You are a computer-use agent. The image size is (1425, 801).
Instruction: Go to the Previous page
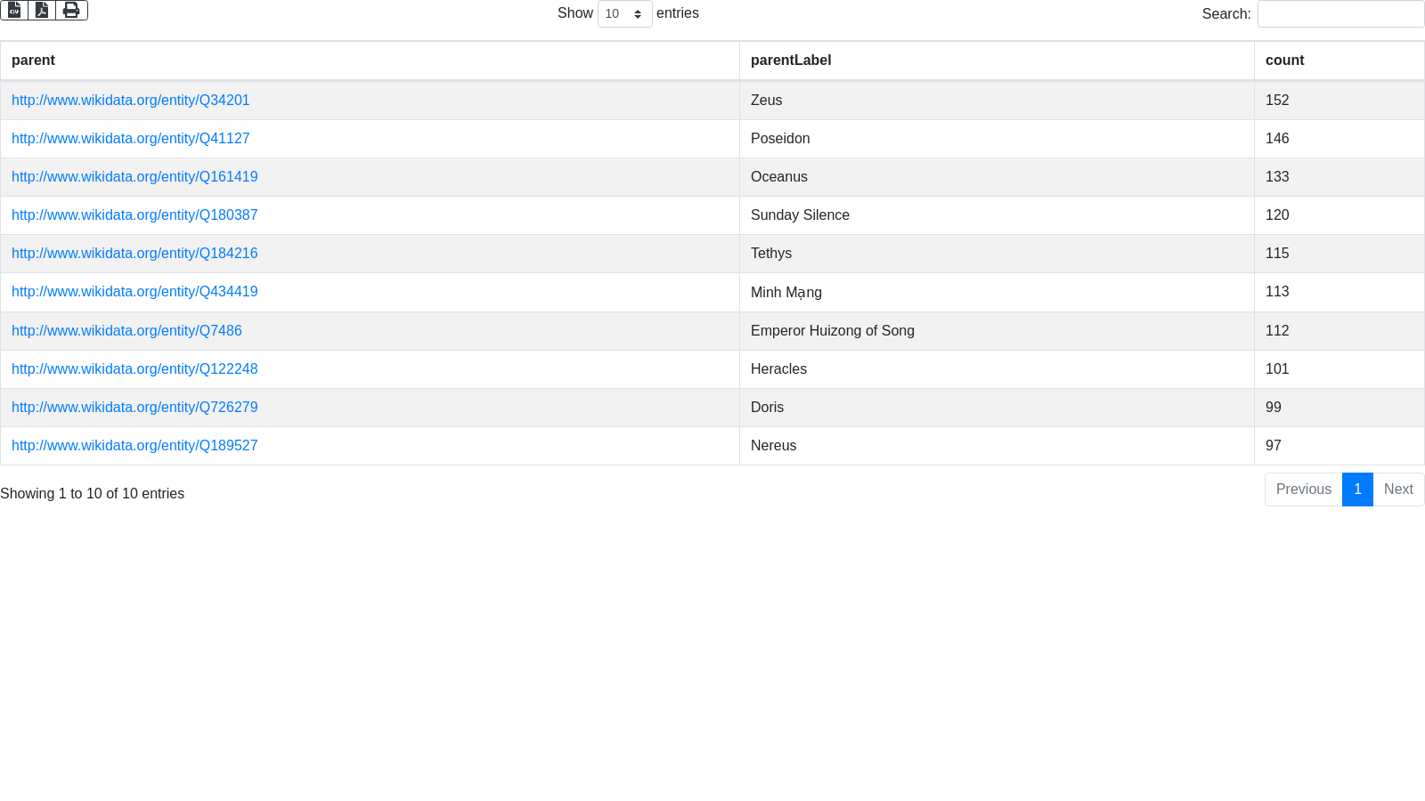click(1303, 489)
